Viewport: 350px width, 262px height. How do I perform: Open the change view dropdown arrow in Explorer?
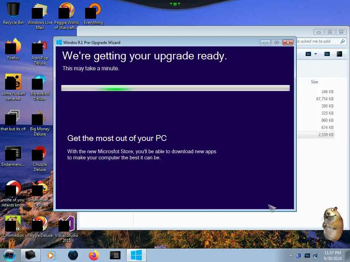click(x=315, y=54)
